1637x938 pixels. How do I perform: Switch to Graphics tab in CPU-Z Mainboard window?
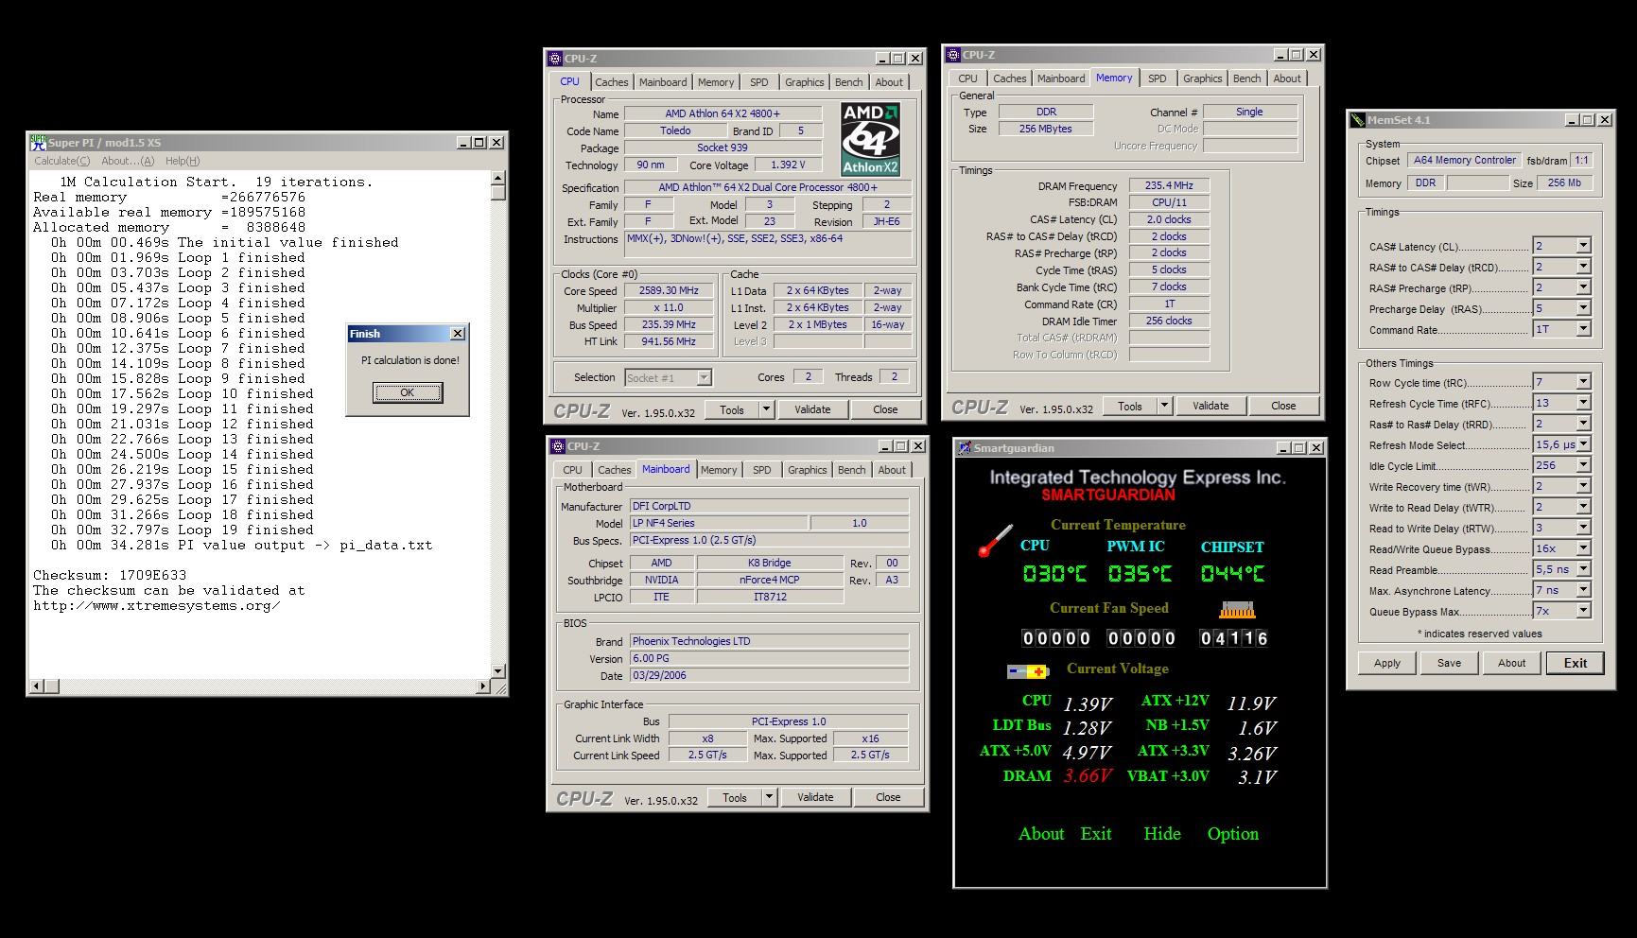[808, 470]
